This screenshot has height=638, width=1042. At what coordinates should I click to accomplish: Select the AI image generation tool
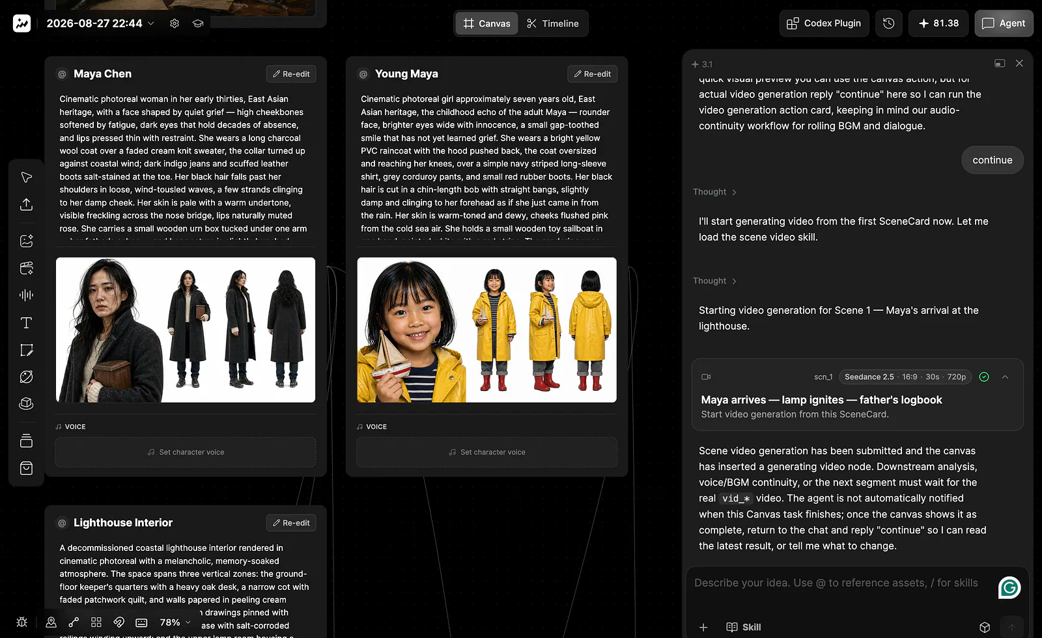tap(27, 241)
